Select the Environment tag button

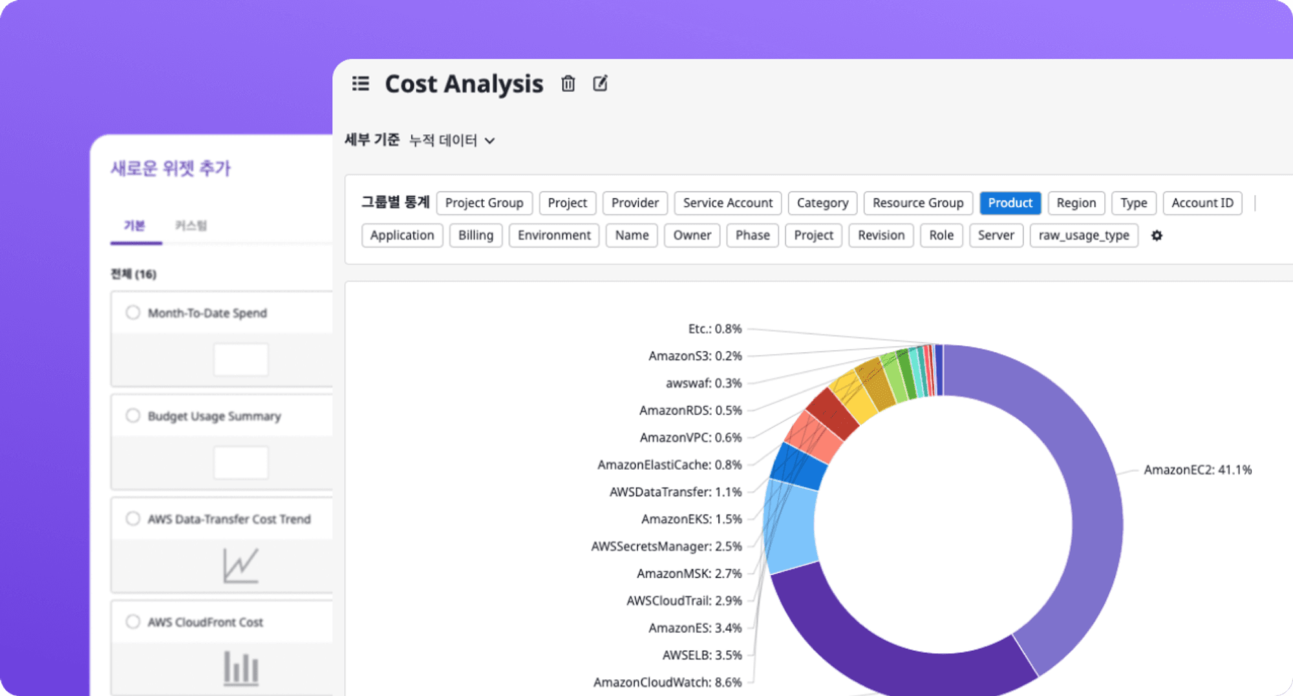554,235
